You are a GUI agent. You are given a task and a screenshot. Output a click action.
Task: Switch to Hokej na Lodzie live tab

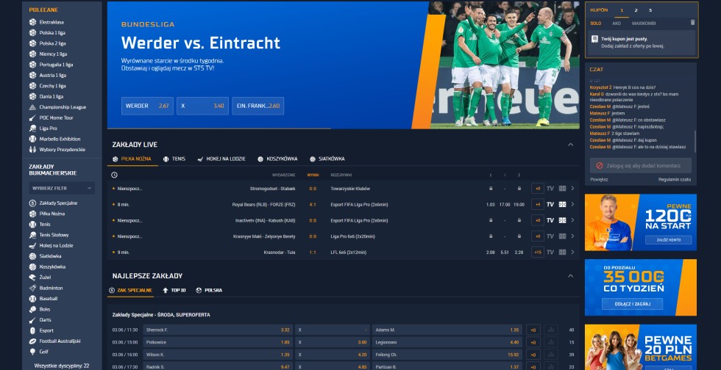(x=221, y=159)
